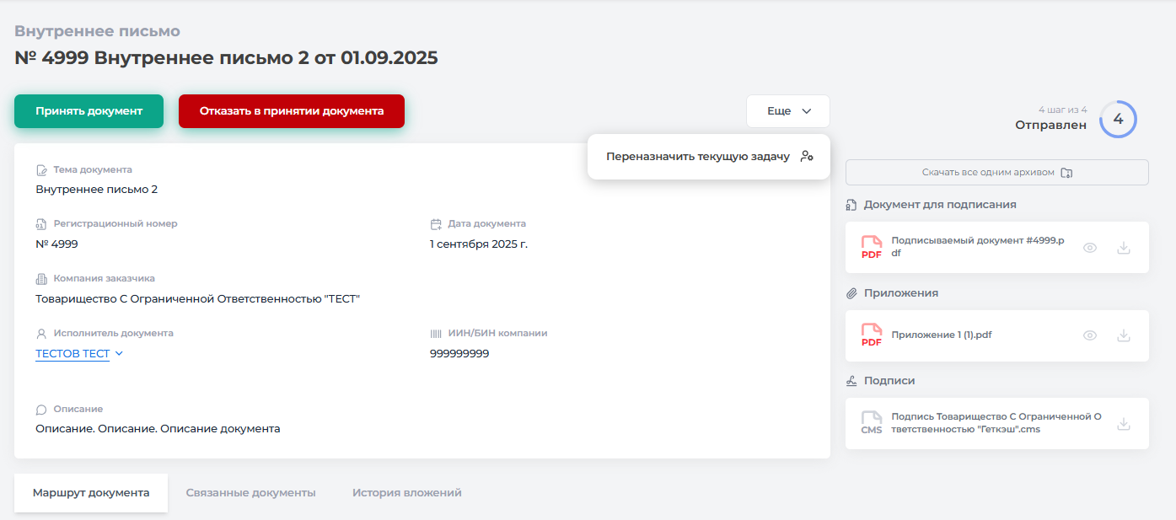Select the Маршрут документа tab

click(x=91, y=493)
